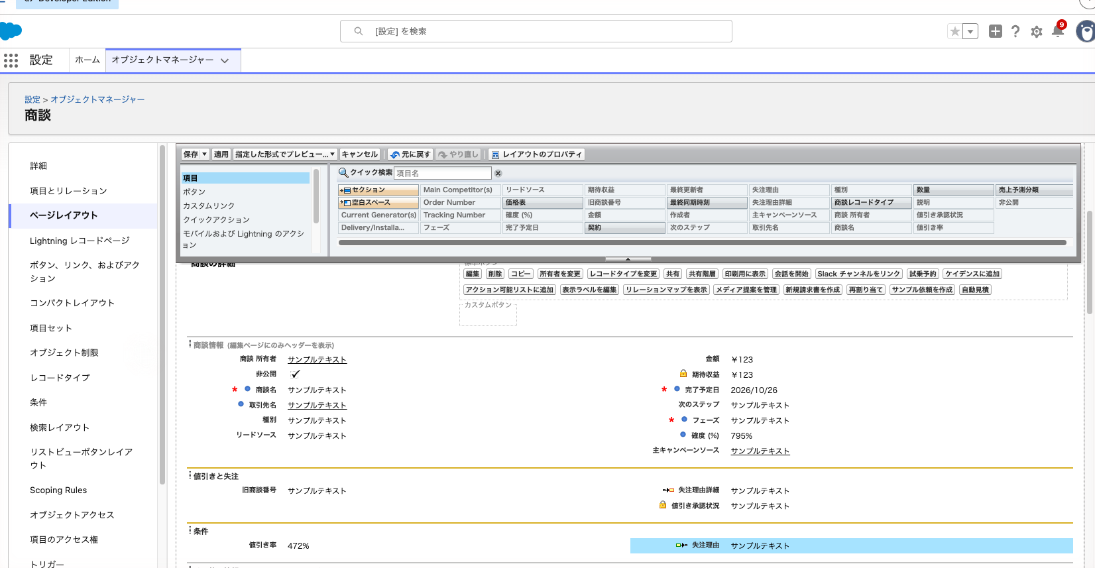Open the 保存 dropdown arrow
The image size is (1095, 568).
pos(204,154)
